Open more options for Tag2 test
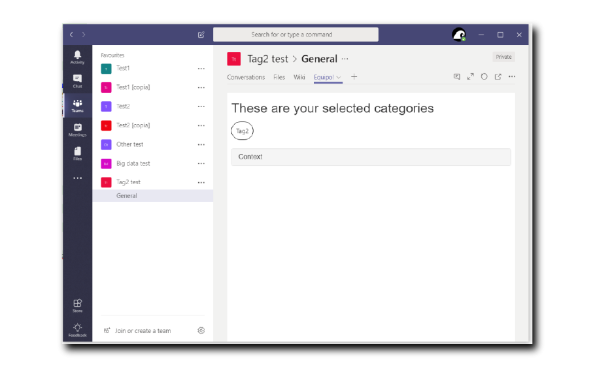Image resolution: width=593 pixels, height=367 pixels. [201, 182]
